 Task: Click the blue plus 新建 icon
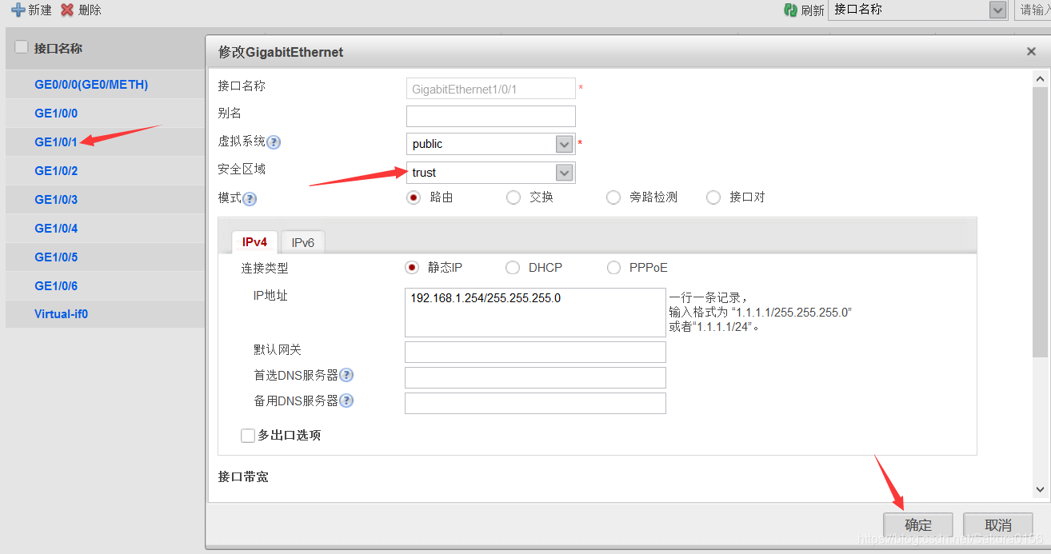point(18,10)
